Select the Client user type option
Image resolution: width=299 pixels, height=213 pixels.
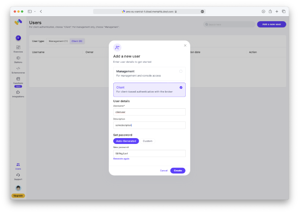coord(149,89)
